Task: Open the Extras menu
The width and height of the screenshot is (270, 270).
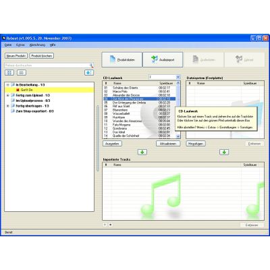Action: click(x=20, y=45)
